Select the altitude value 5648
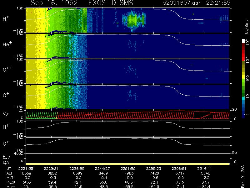The width and height of the screenshot is (250, 188). (205, 173)
